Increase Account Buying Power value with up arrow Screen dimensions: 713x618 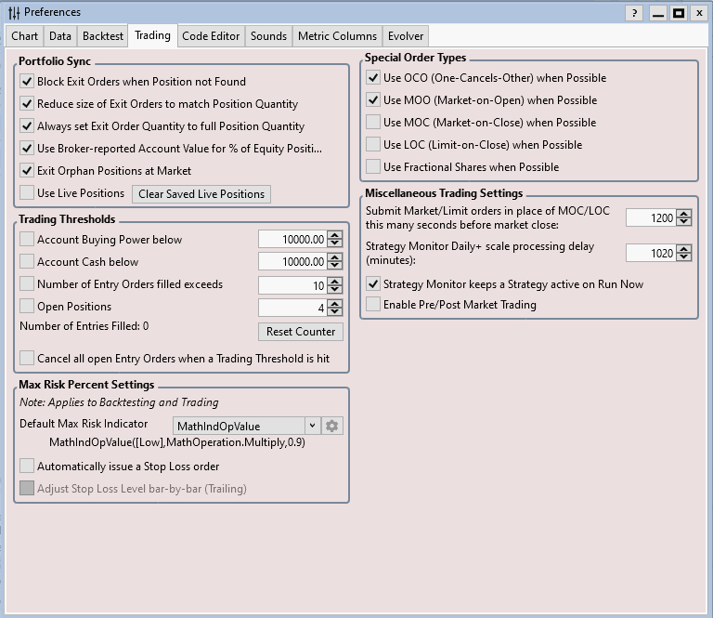336,235
